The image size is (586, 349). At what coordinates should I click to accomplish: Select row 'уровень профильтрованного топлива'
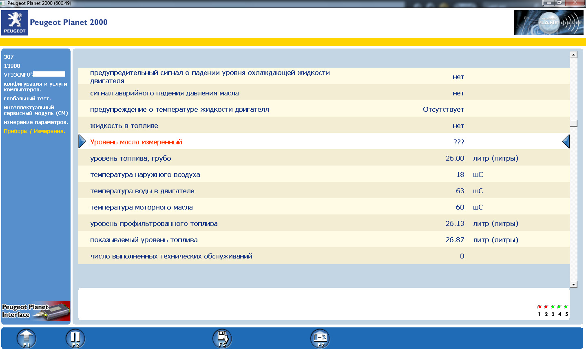pos(324,223)
